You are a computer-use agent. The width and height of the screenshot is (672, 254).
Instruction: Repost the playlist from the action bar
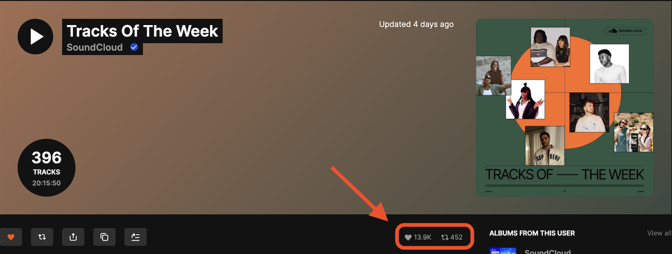(42, 237)
